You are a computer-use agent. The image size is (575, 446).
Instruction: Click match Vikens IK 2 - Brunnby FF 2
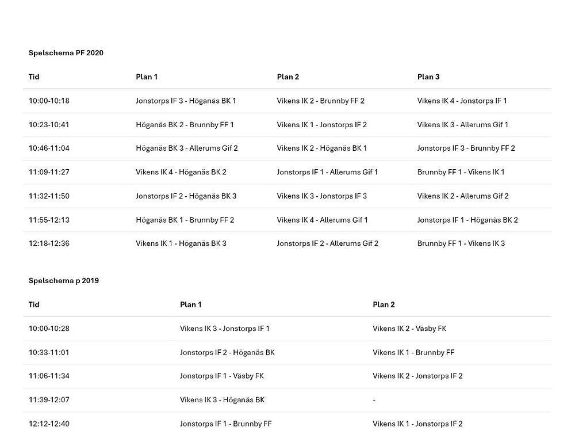point(320,101)
